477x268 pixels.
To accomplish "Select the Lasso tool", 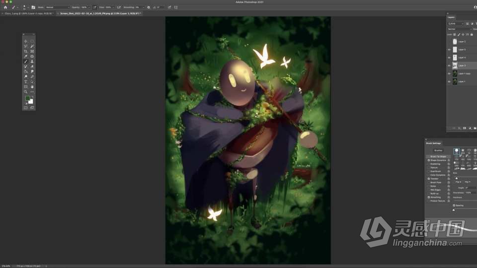I will pyautogui.click(x=25, y=46).
